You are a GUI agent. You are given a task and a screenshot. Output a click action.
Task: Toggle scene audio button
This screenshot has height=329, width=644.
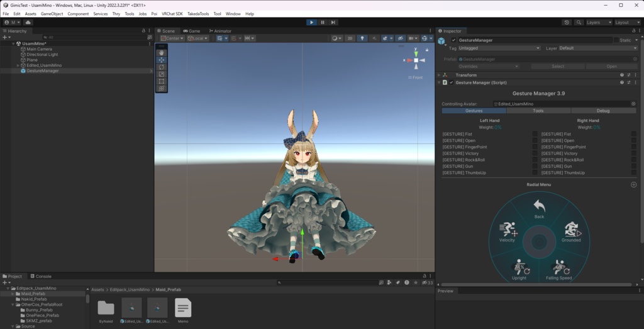(x=374, y=38)
